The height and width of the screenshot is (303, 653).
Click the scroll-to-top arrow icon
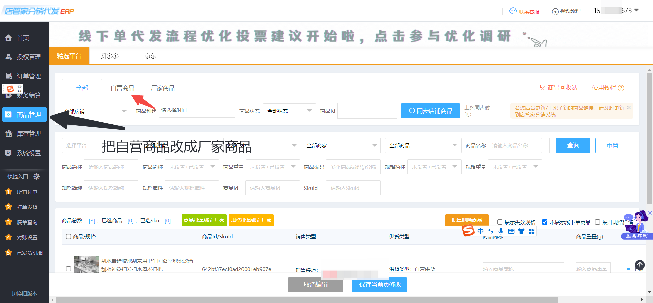(639, 265)
